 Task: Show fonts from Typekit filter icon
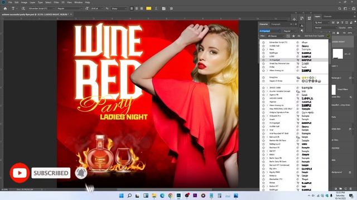click(288, 36)
